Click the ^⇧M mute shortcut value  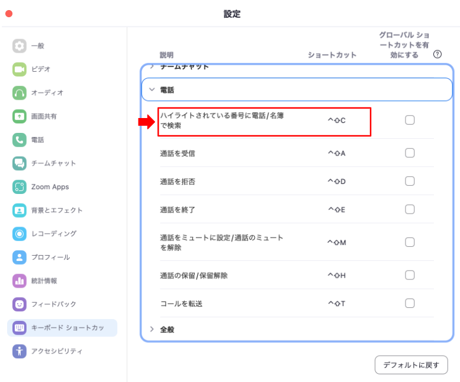pyautogui.click(x=336, y=243)
